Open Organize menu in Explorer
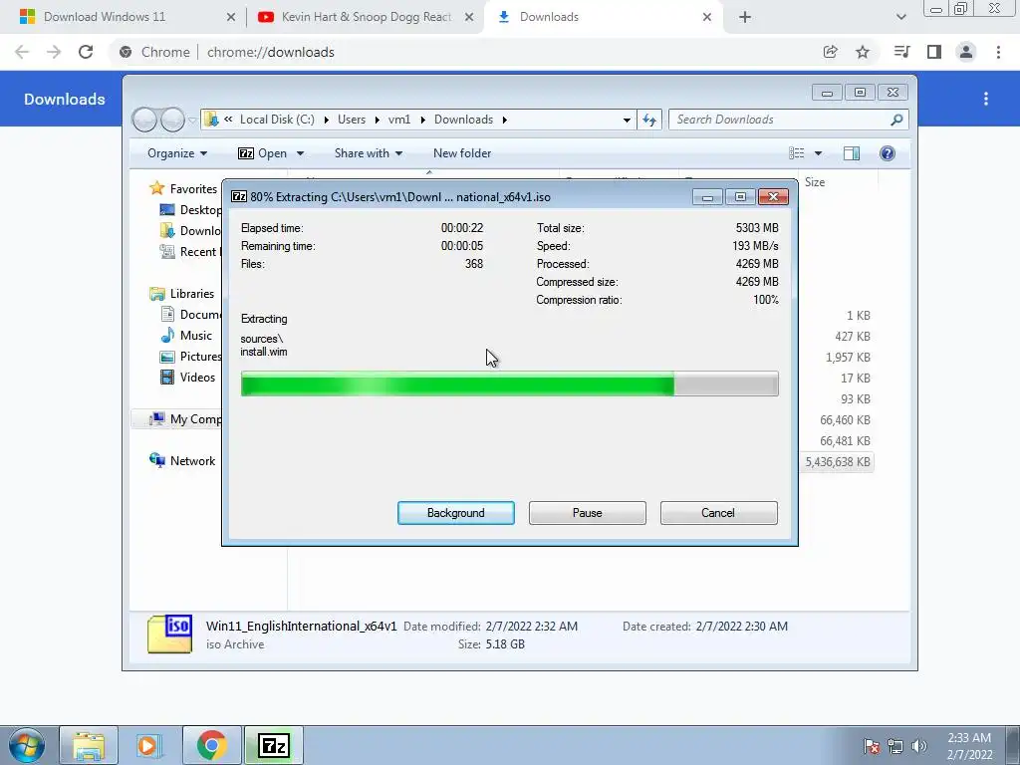This screenshot has height=765, width=1020. [177, 153]
